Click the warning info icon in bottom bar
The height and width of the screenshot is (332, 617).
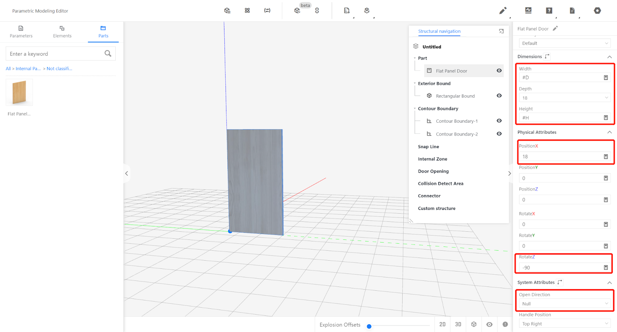[505, 324]
